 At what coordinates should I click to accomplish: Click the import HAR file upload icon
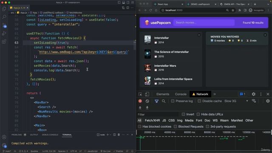[140, 108]
